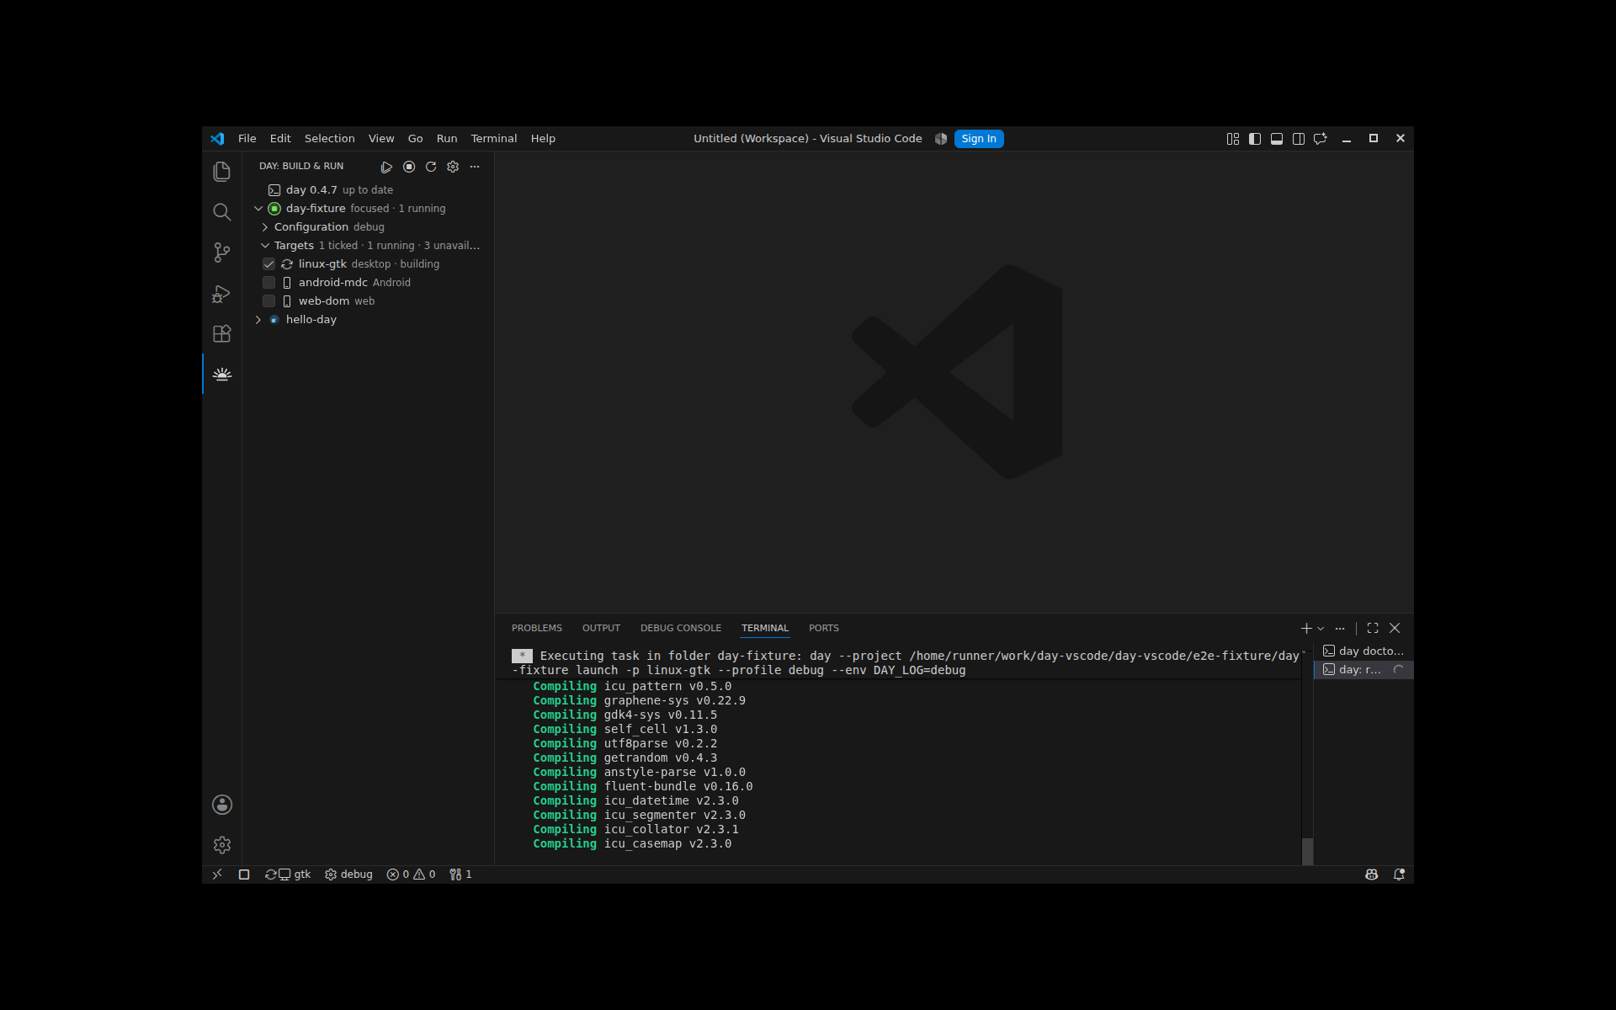Screen dimensions: 1616x1010
Task: Click the Customize Layout icon in title bar
Action: click(x=1233, y=139)
